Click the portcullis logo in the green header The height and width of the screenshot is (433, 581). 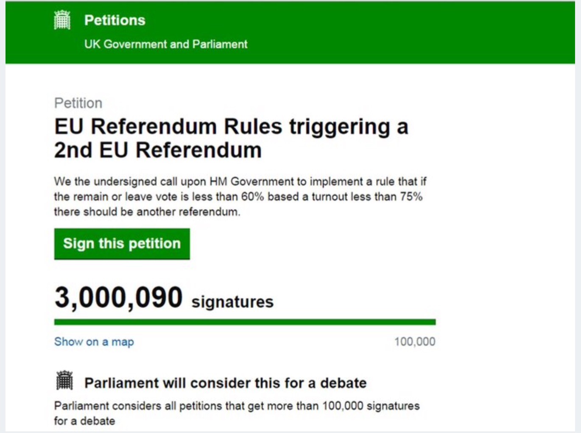(x=62, y=20)
